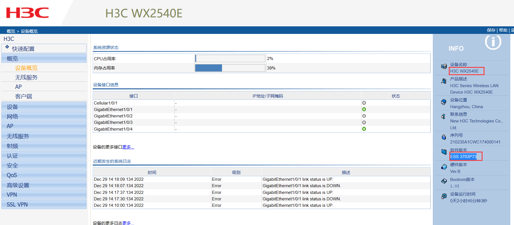
Task: Click the H3C WX2540E page title
Action: 144,13
